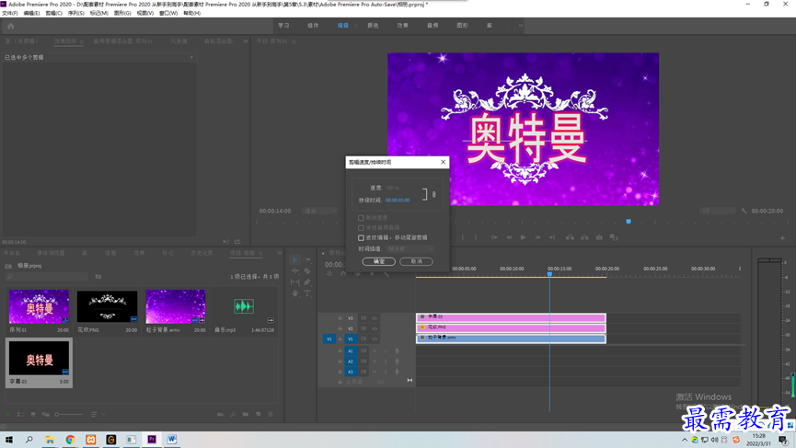The image size is (796, 448).
Task: Click the New Bin folder icon
Action: tap(246, 415)
